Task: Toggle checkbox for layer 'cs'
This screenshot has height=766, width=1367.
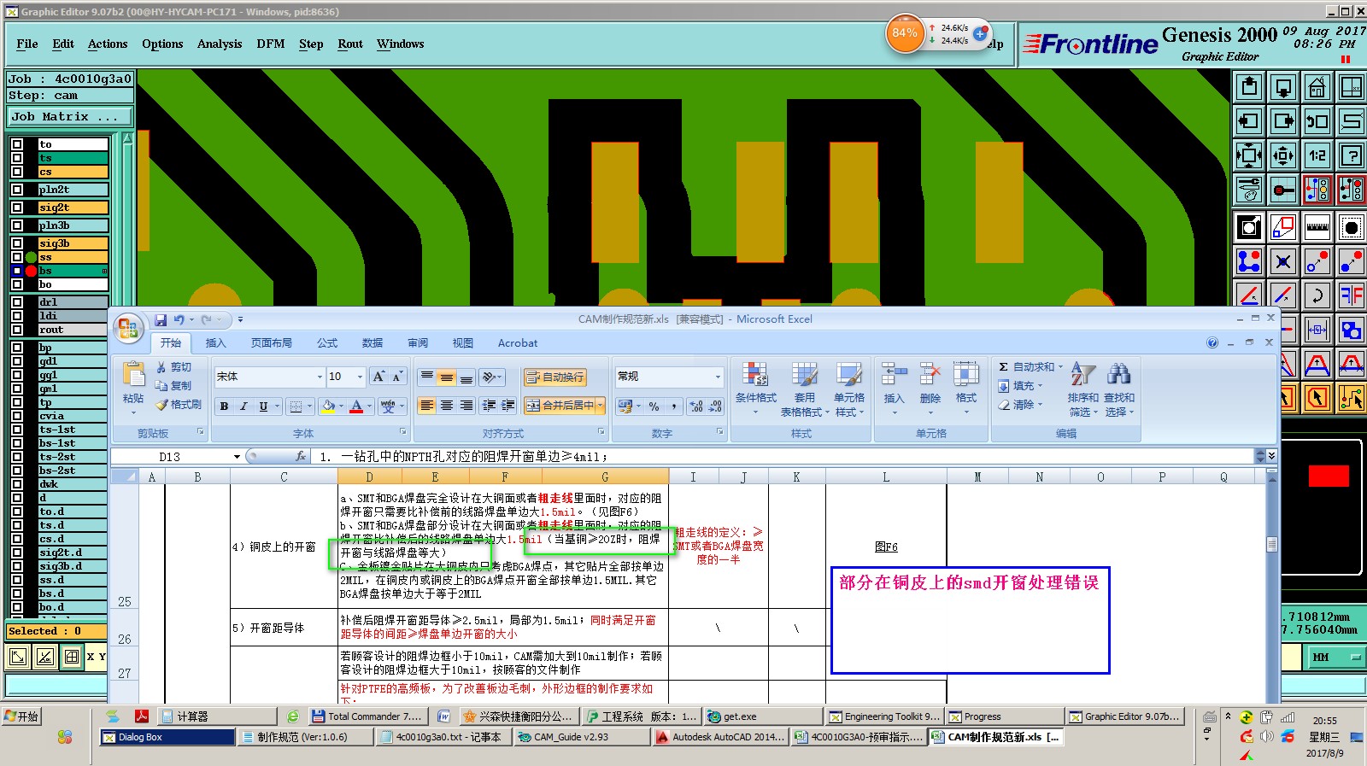Action: tap(17, 172)
